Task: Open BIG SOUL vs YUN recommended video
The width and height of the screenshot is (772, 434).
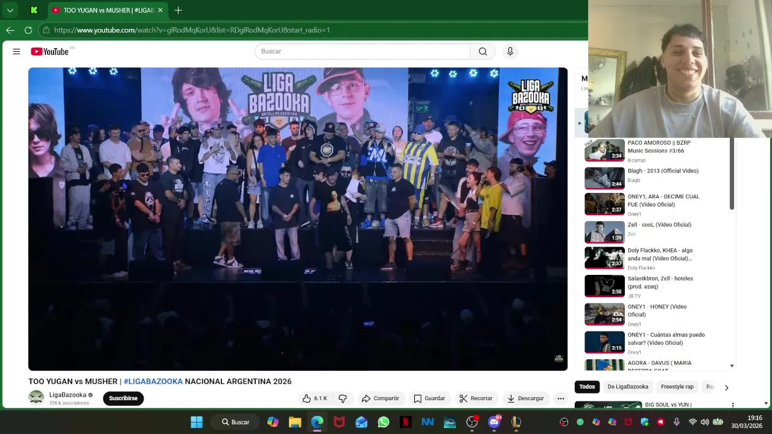Action: pyautogui.click(x=668, y=404)
